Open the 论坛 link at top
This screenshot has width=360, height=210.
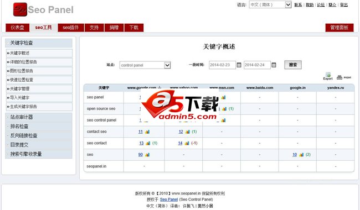click(321, 4)
